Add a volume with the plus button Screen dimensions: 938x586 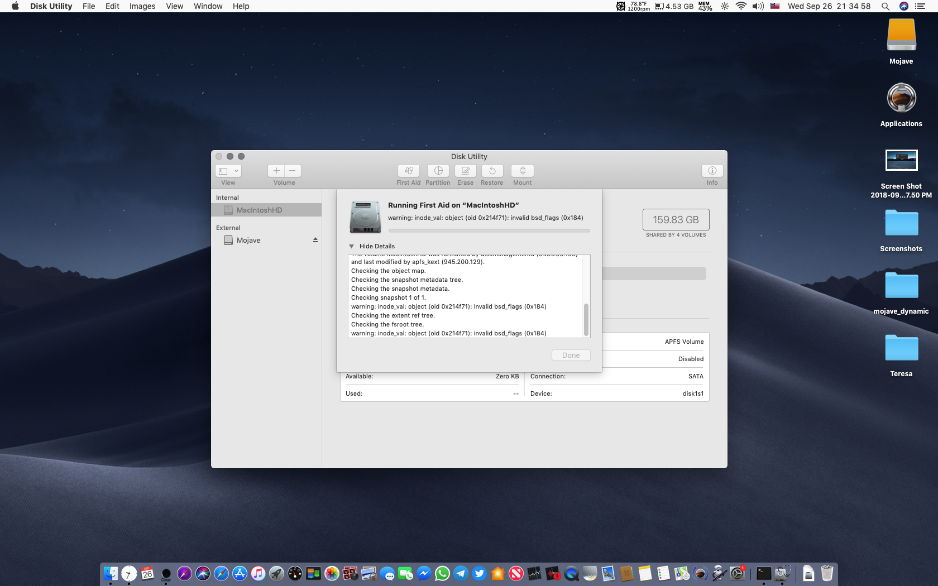tap(276, 171)
